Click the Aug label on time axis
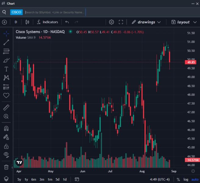This screenshot has height=183, width=200. click(x=142, y=171)
